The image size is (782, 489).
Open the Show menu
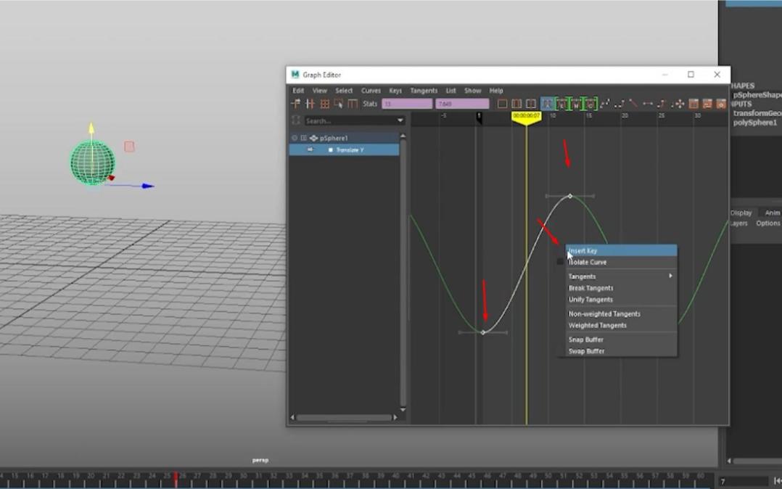click(x=473, y=90)
